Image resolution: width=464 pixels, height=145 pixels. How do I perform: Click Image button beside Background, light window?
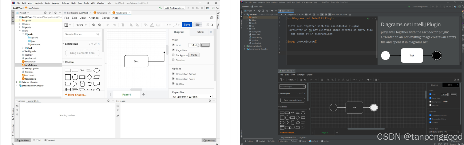[194, 55]
